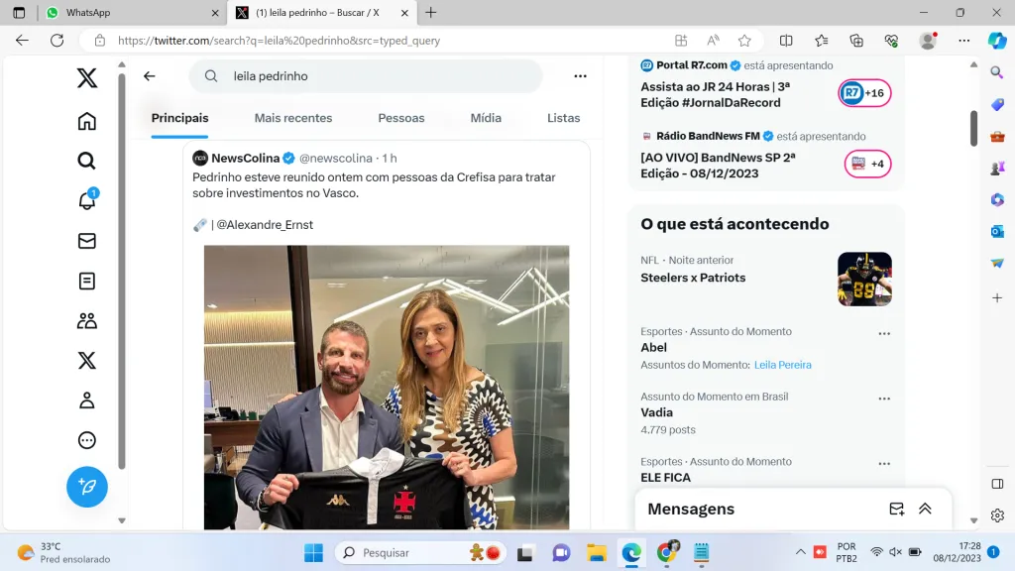Open the Leila Pereira trend link

pyautogui.click(x=782, y=365)
